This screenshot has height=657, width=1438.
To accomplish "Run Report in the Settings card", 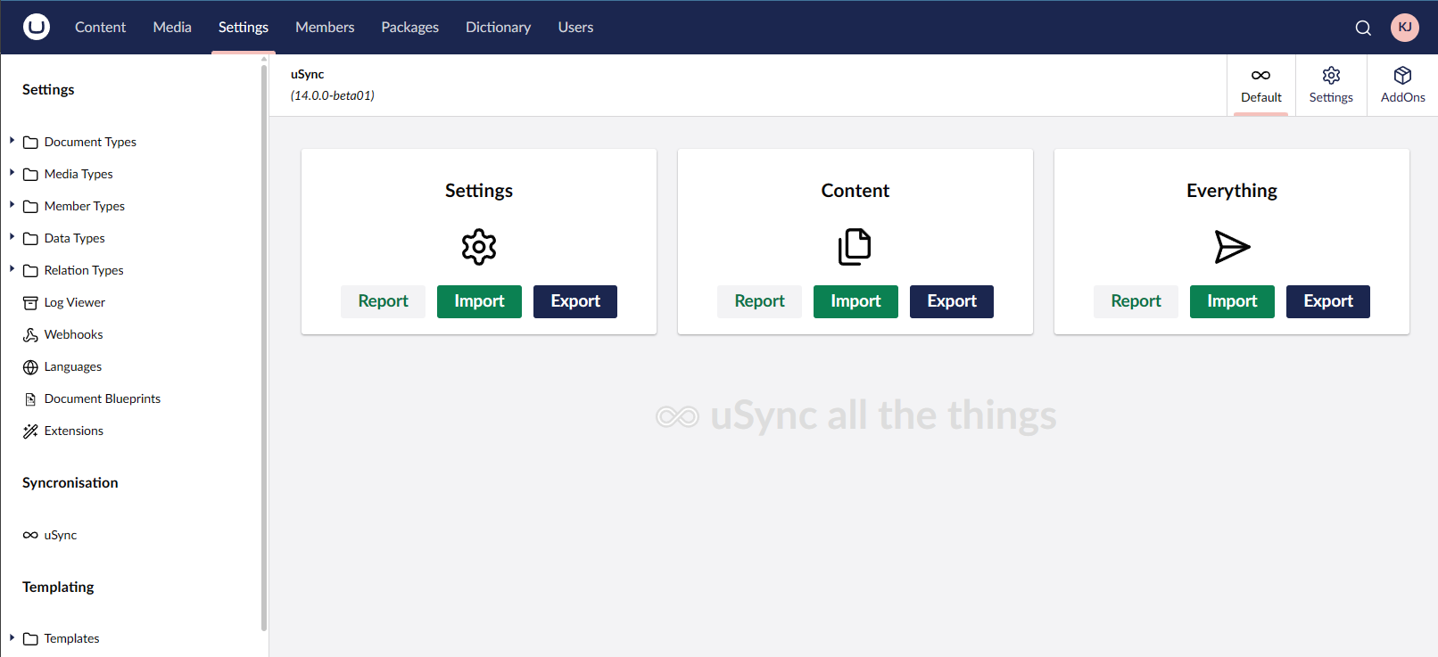I will click(x=383, y=301).
